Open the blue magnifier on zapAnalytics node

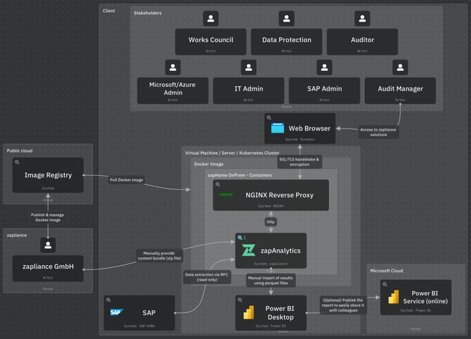point(240,238)
